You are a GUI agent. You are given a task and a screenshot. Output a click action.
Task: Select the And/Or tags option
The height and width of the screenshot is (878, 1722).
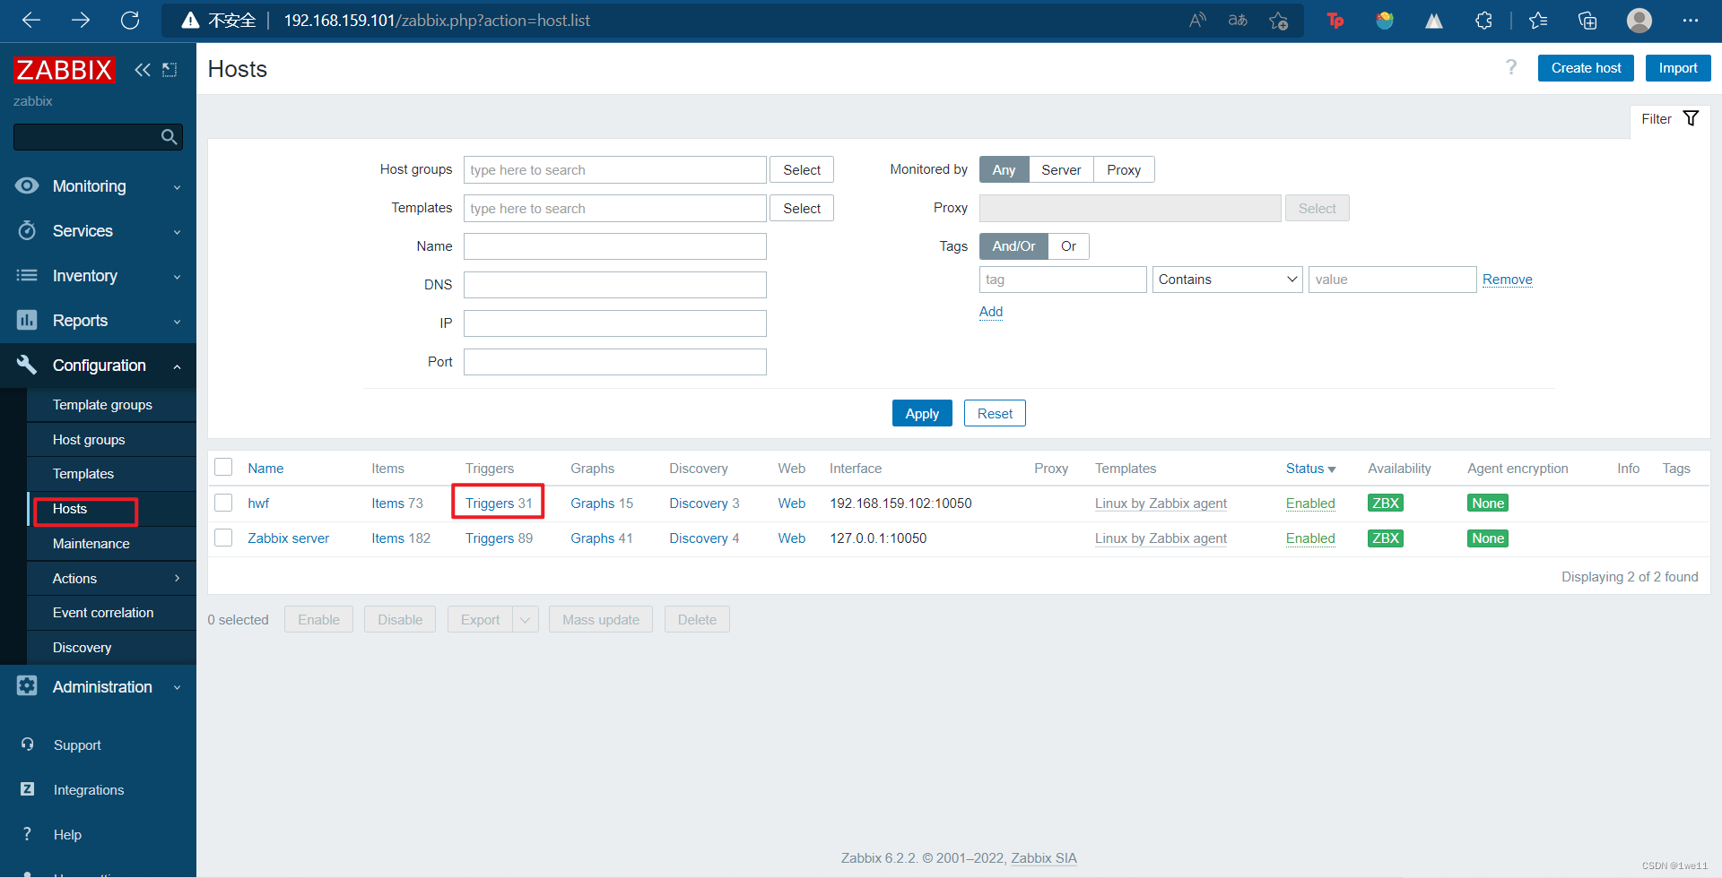coord(1013,245)
